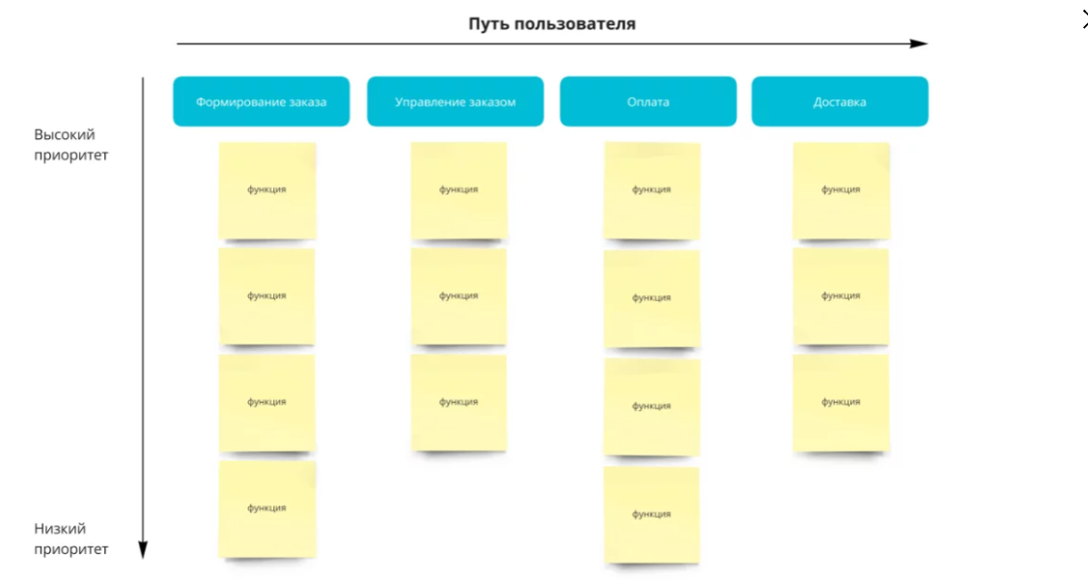Select top sticky note under 'Формирование заказа'
The height and width of the screenshot is (588, 1088).
[266, 190]
